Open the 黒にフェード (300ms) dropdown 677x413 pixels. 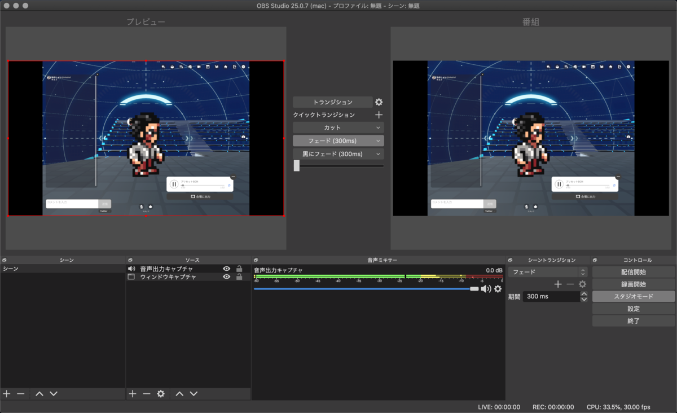point(338,153)
